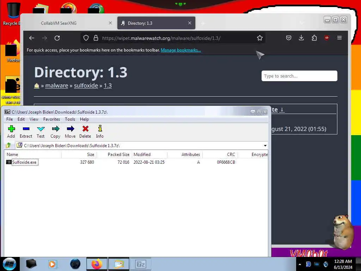This screenshot has height=271, width=361.
Task: Open the Firefox hamburger application menu
Action: click(339, 38)
